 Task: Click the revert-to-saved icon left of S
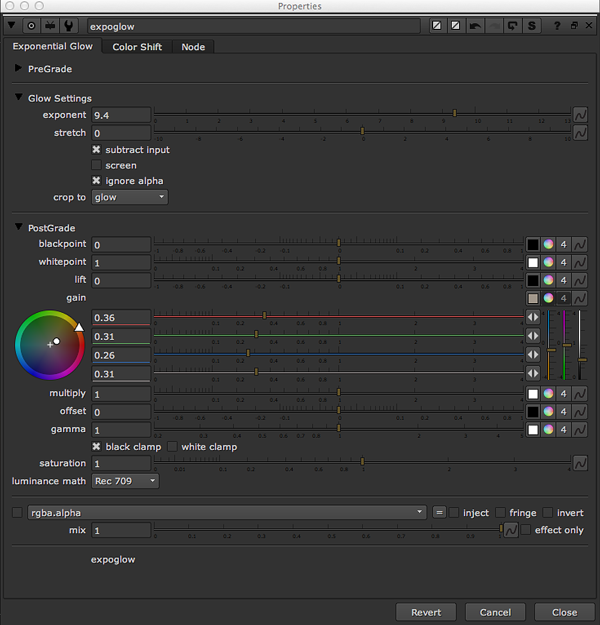(512, 26)
